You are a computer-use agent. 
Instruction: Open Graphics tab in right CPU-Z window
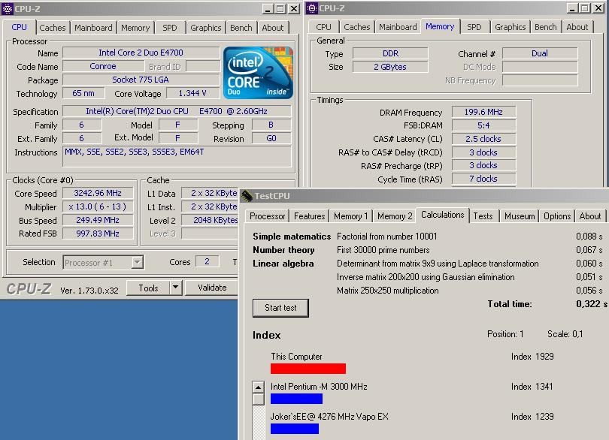510,27
